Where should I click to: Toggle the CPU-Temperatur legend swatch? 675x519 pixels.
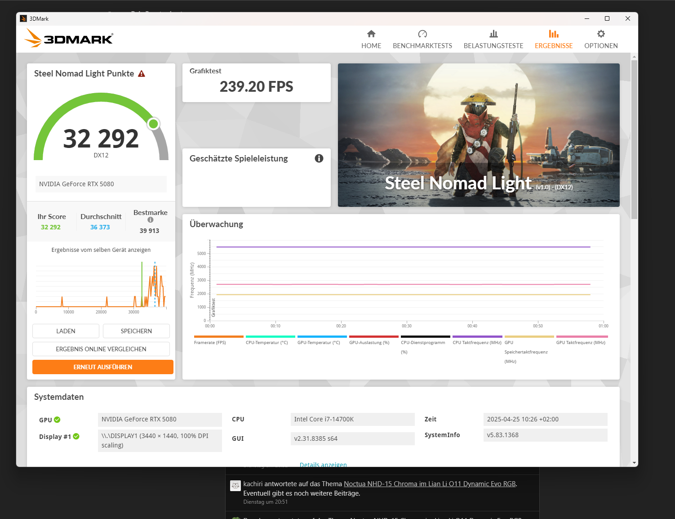pyautogui.click(x=271, y=336)
